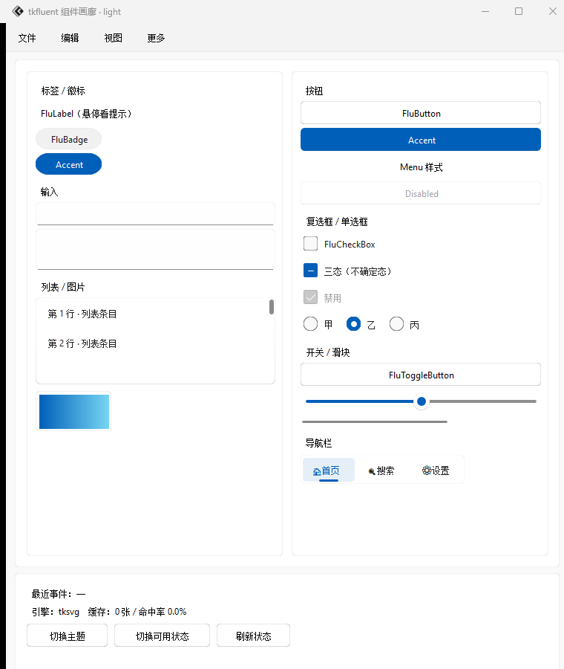Click the blue Accent badge
This screenshot has height=669, width=564.
pos(68,164)
